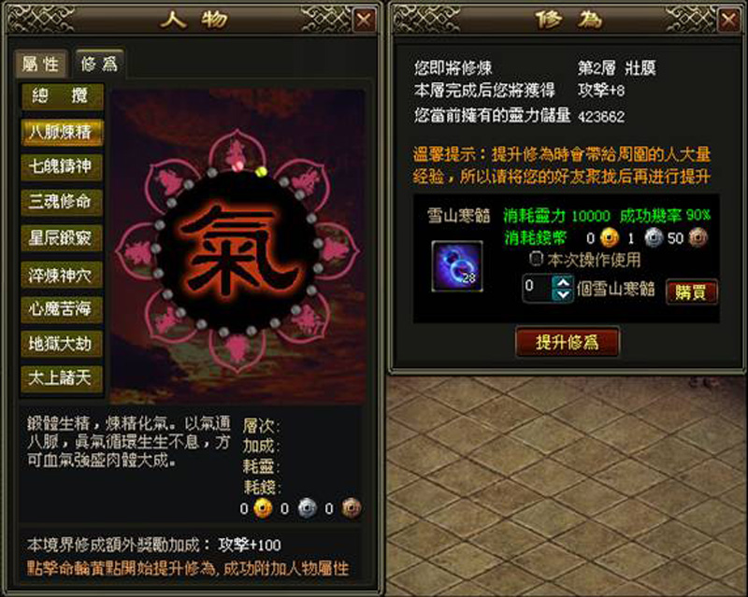Decrease 雪山寒髓 quantity with down arrow

563,294
